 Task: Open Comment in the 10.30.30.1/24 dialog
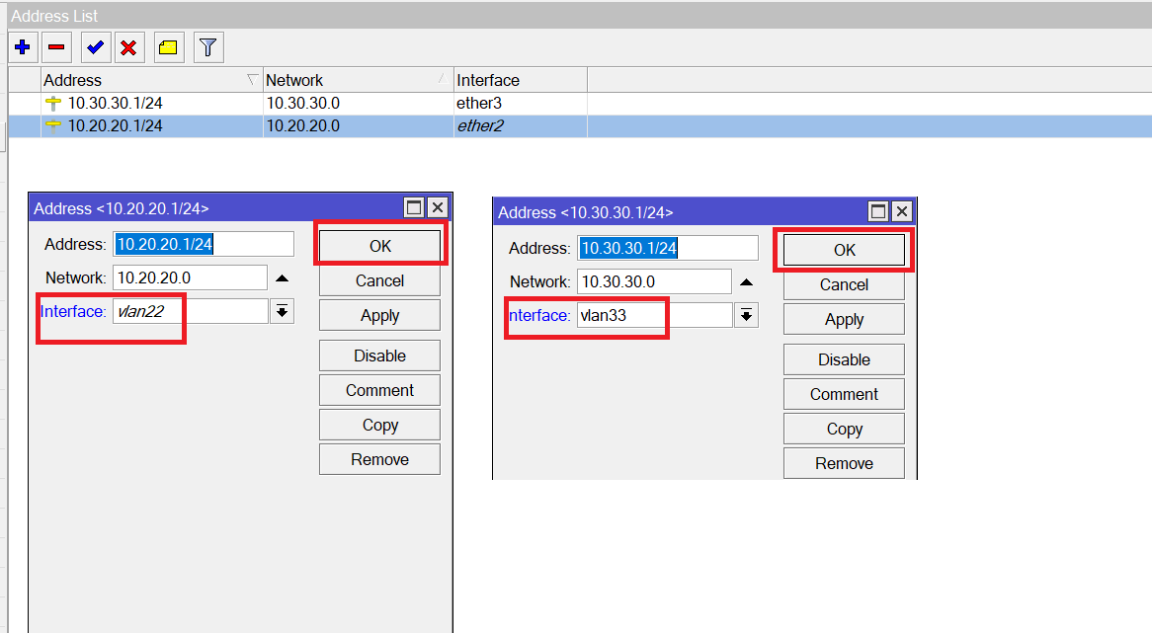844,394
